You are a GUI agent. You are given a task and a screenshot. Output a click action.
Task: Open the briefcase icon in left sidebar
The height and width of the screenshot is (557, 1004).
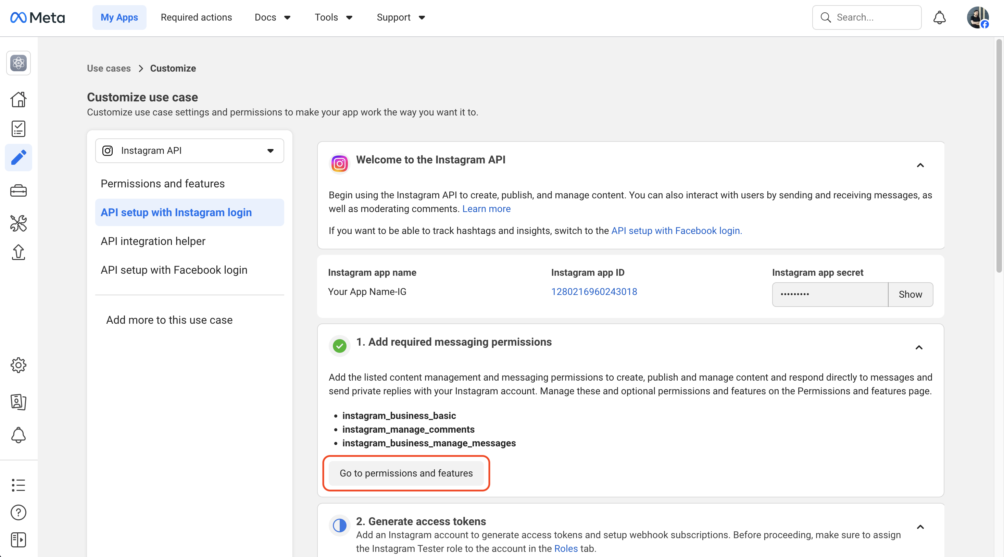pyautogui.click(x=18, y=191)
